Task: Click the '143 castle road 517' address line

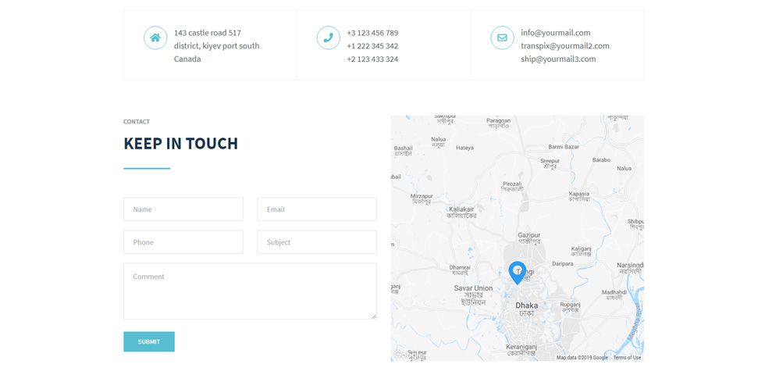Action: [x=208, y=33]
